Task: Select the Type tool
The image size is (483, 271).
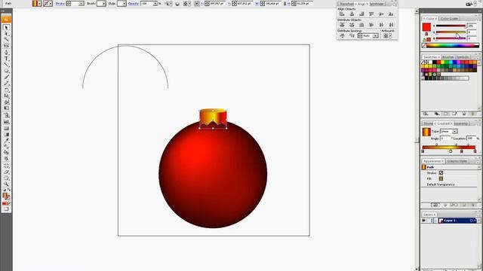Action: tap(6, 59)
